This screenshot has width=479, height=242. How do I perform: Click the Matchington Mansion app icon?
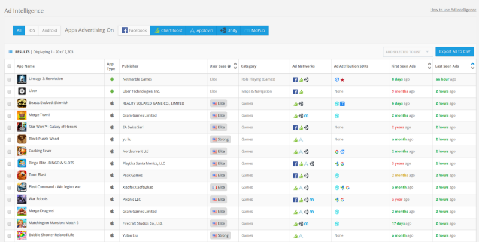coord(22,223)
